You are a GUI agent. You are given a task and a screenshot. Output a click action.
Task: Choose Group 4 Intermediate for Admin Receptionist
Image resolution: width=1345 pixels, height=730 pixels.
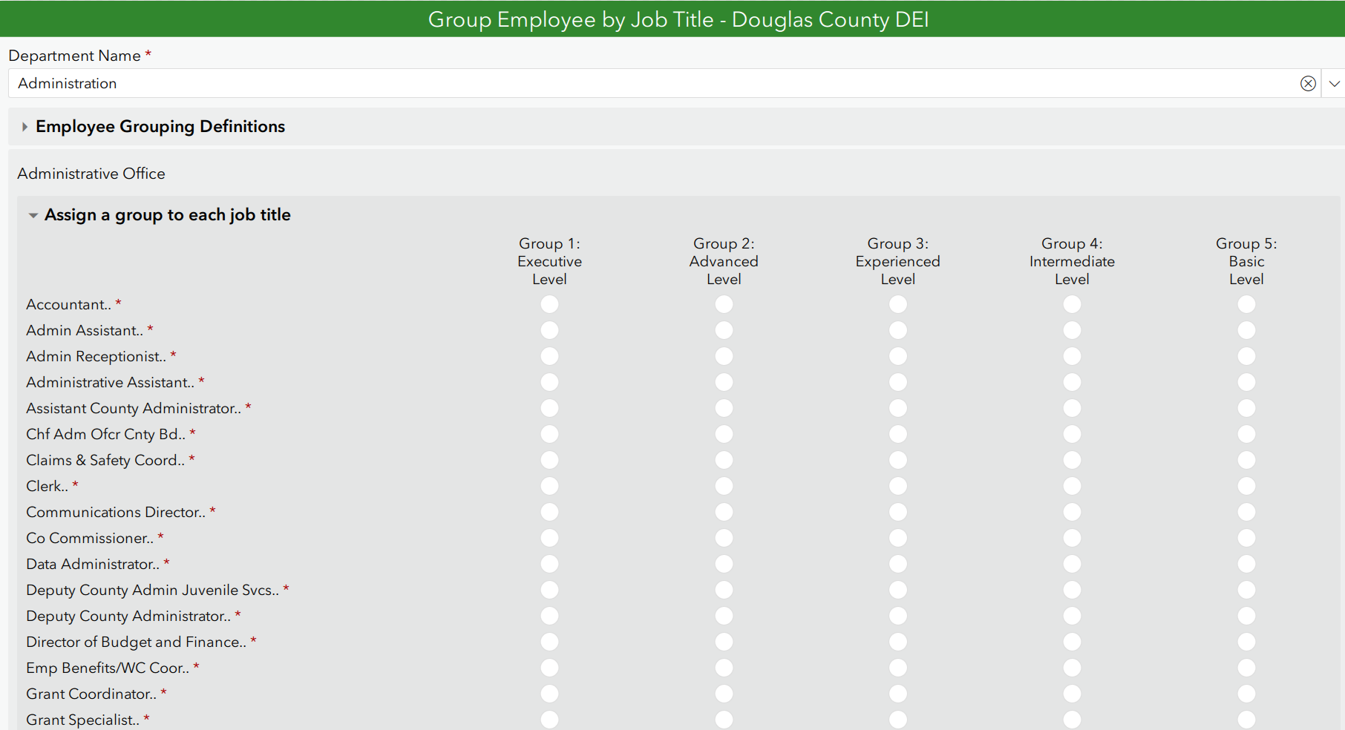click(1072, 356)
